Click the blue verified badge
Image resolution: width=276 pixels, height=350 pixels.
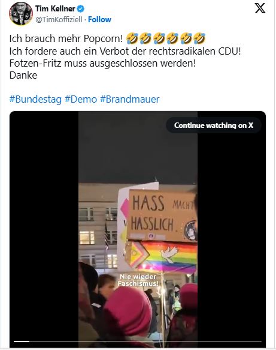click(80, 9)
